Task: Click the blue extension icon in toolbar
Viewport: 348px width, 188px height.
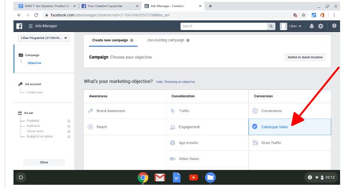Action: (x=314, y=15)
